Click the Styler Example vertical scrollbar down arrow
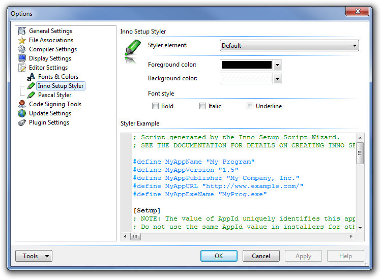 pos(360,228)
